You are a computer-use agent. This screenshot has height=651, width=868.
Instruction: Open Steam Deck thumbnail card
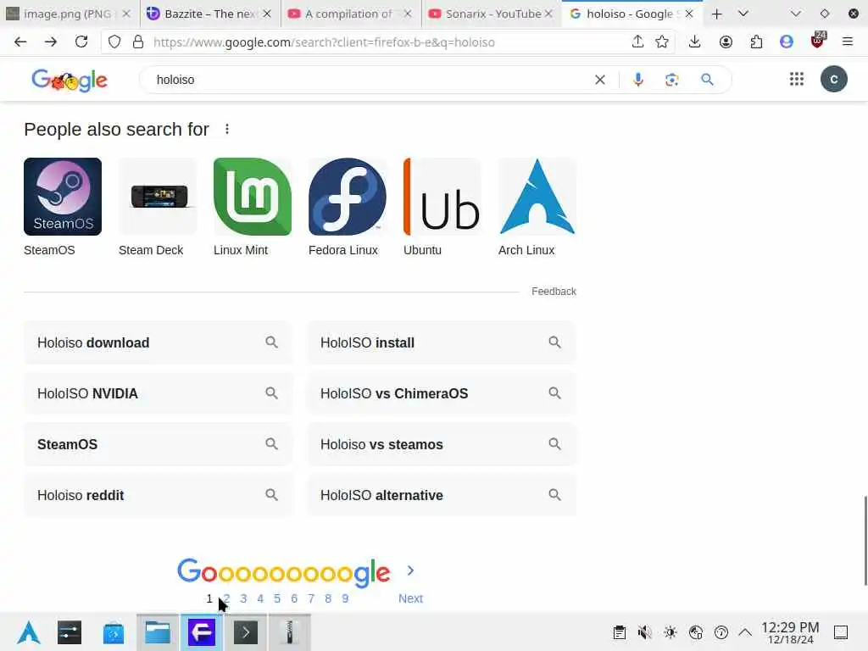pyautogui.click(x=157, y=207)
